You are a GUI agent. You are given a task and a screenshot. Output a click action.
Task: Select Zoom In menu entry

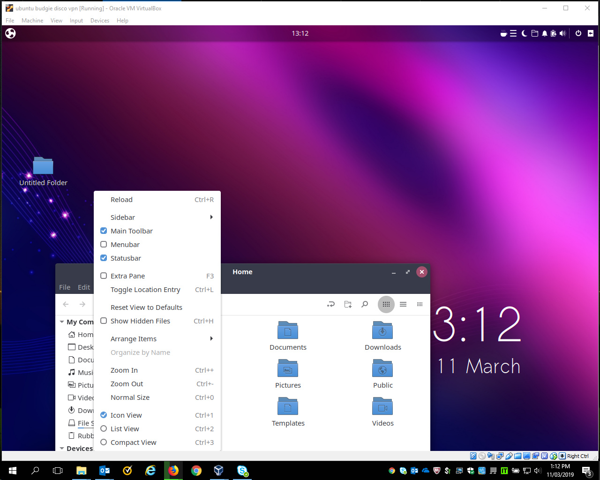click(x=124, y=370)
